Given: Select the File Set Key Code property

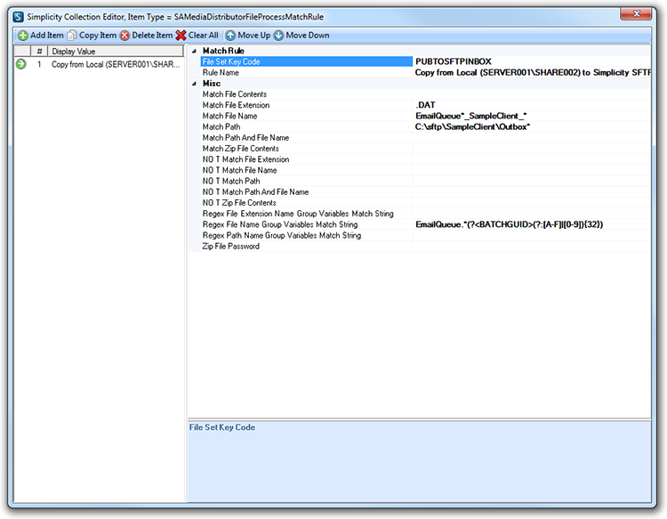Looking at the screenshot, I should 306,61.
